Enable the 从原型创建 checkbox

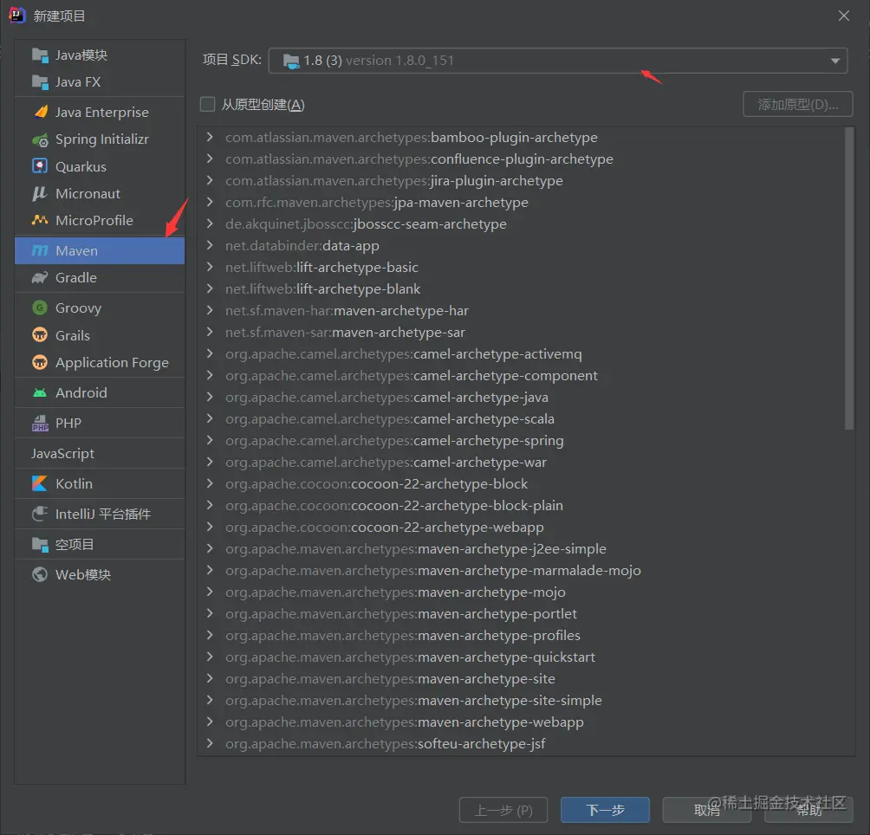(207, 104)
